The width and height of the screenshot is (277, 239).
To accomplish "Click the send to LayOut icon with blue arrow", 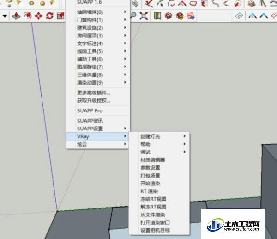I will [x=191, y=16].
